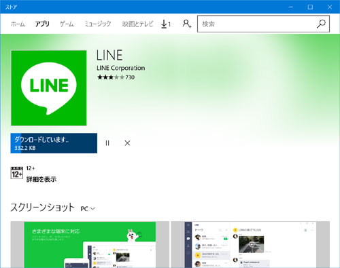Select the Apps (アプリ) tab
The width and height of the screenshot is (340, 268).
[x=42, y=24]
